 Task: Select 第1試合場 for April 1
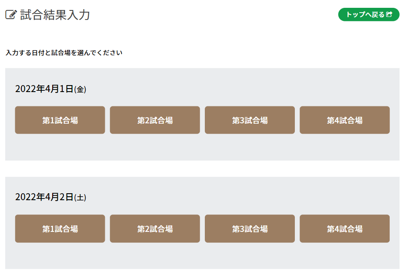pos(60,120)
